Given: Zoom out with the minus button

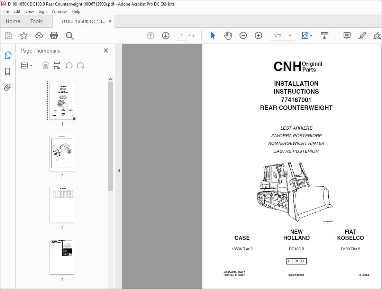Looking at the screenshot, I should 243,36.
